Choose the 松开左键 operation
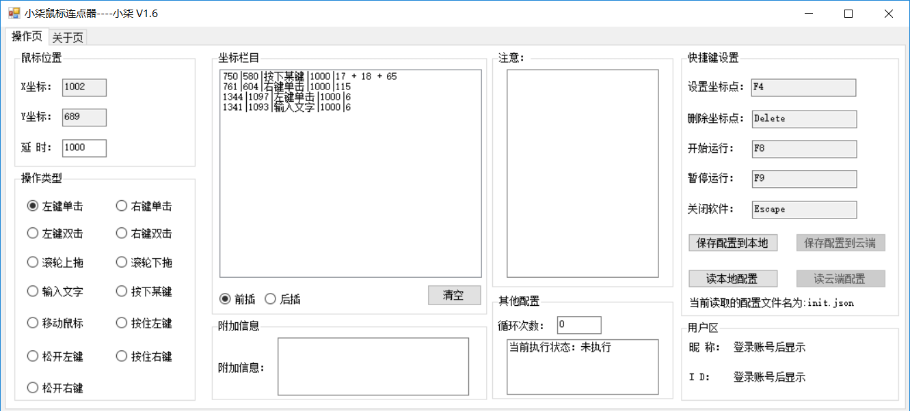 click(33, 356)
